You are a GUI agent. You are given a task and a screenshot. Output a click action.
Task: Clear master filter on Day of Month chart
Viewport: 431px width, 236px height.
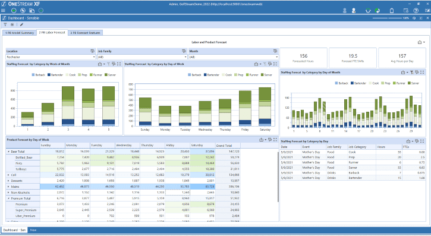click(x=412, y=73)
